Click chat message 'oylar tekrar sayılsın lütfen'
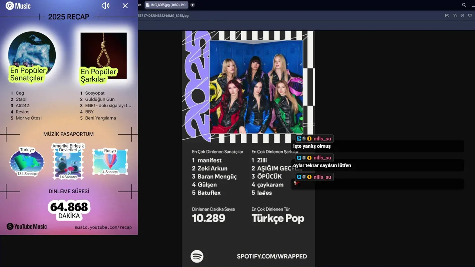 point(322,165)
